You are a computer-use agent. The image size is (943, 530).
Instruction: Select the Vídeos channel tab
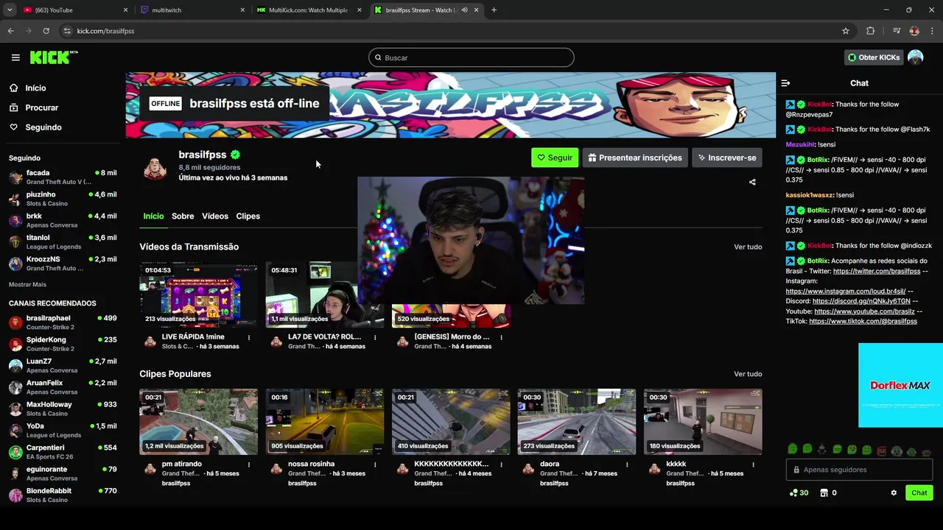click(x=215, y=216)
